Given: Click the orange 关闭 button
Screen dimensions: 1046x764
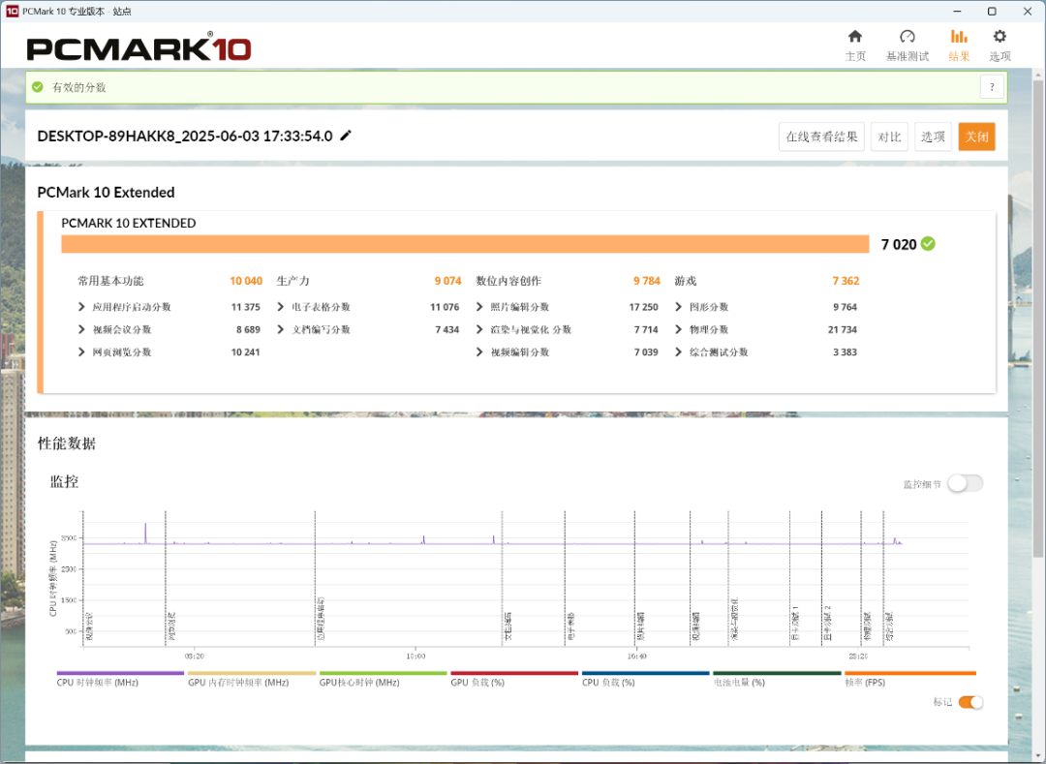Looking at the screenshot, I should coord(976,137).
